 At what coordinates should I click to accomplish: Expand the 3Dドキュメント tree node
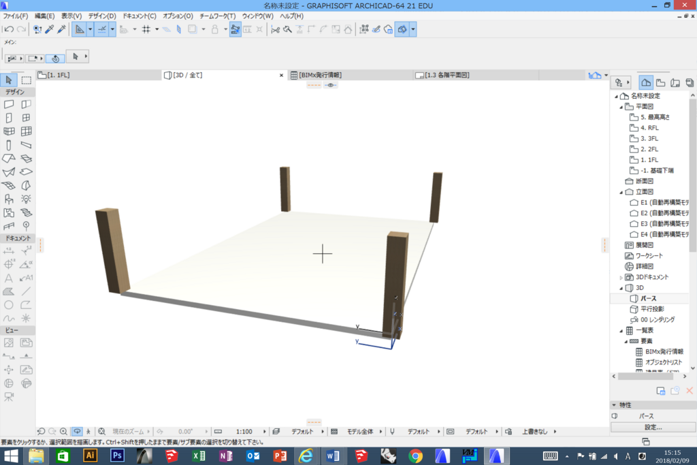[x=621, y=277]
